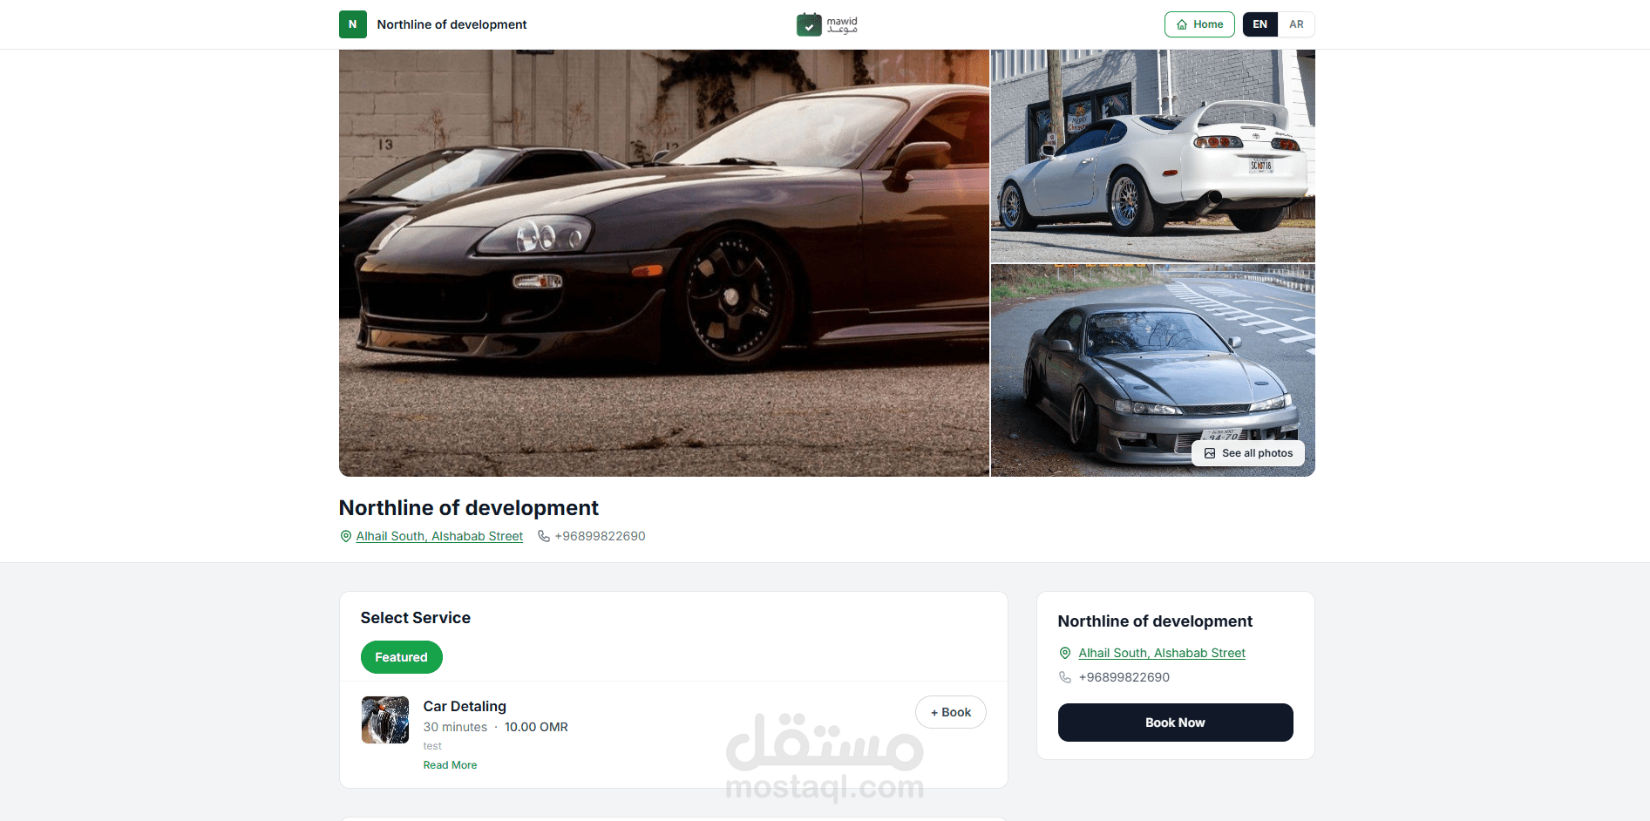Open the Home button in the header

click(1199, 24)
